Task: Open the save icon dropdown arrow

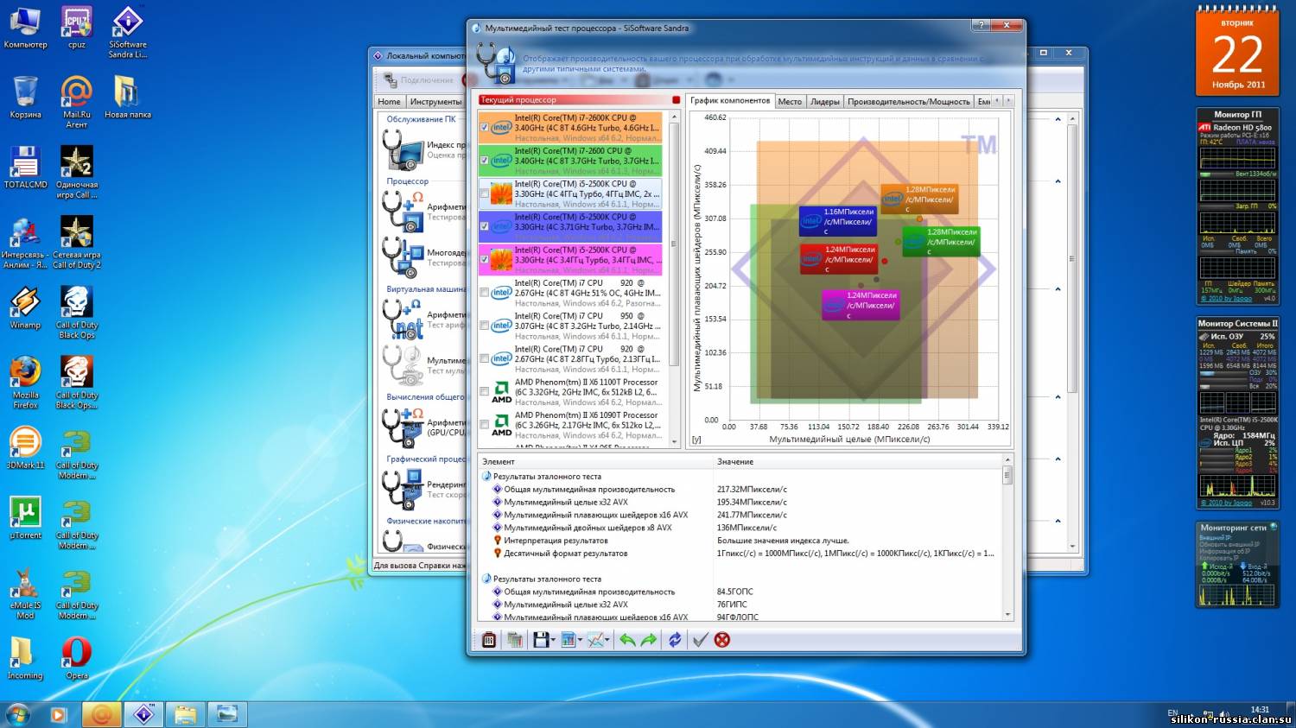Action: pyautogui.click(x=553, y=641)
